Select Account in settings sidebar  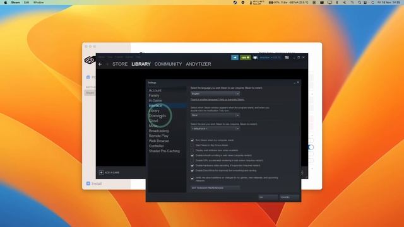coord(155,90)
